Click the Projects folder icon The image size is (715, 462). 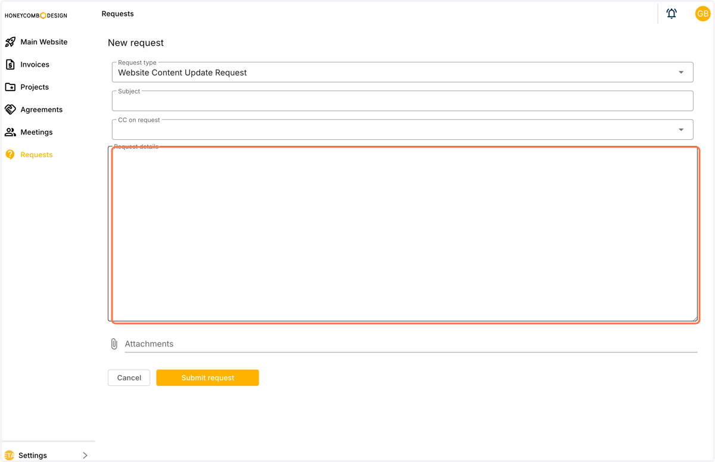click(10, 87)
